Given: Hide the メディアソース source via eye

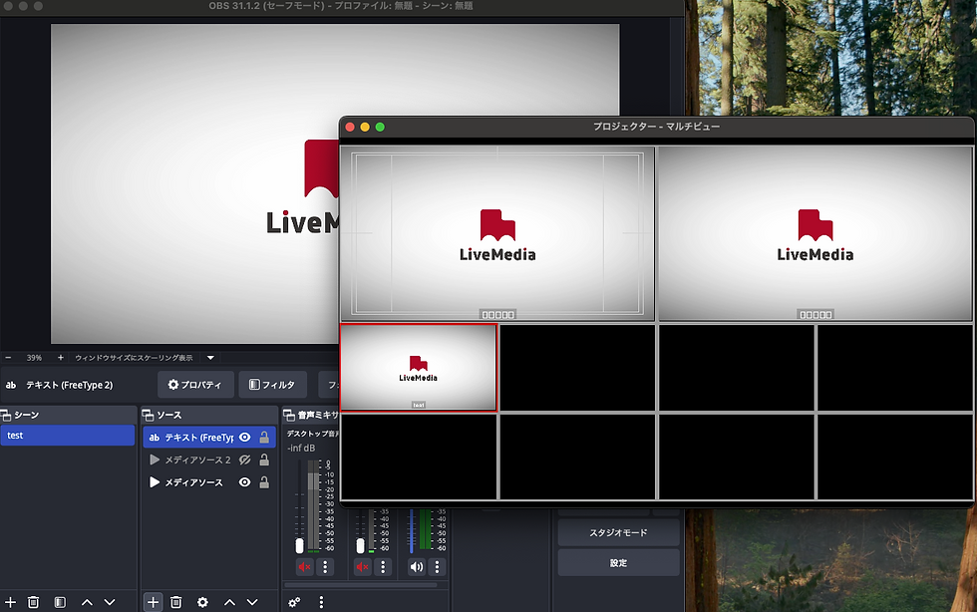Looking at the screenshot, I should (x=245, y=482).
